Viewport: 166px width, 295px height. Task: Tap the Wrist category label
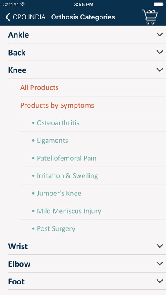18,246
